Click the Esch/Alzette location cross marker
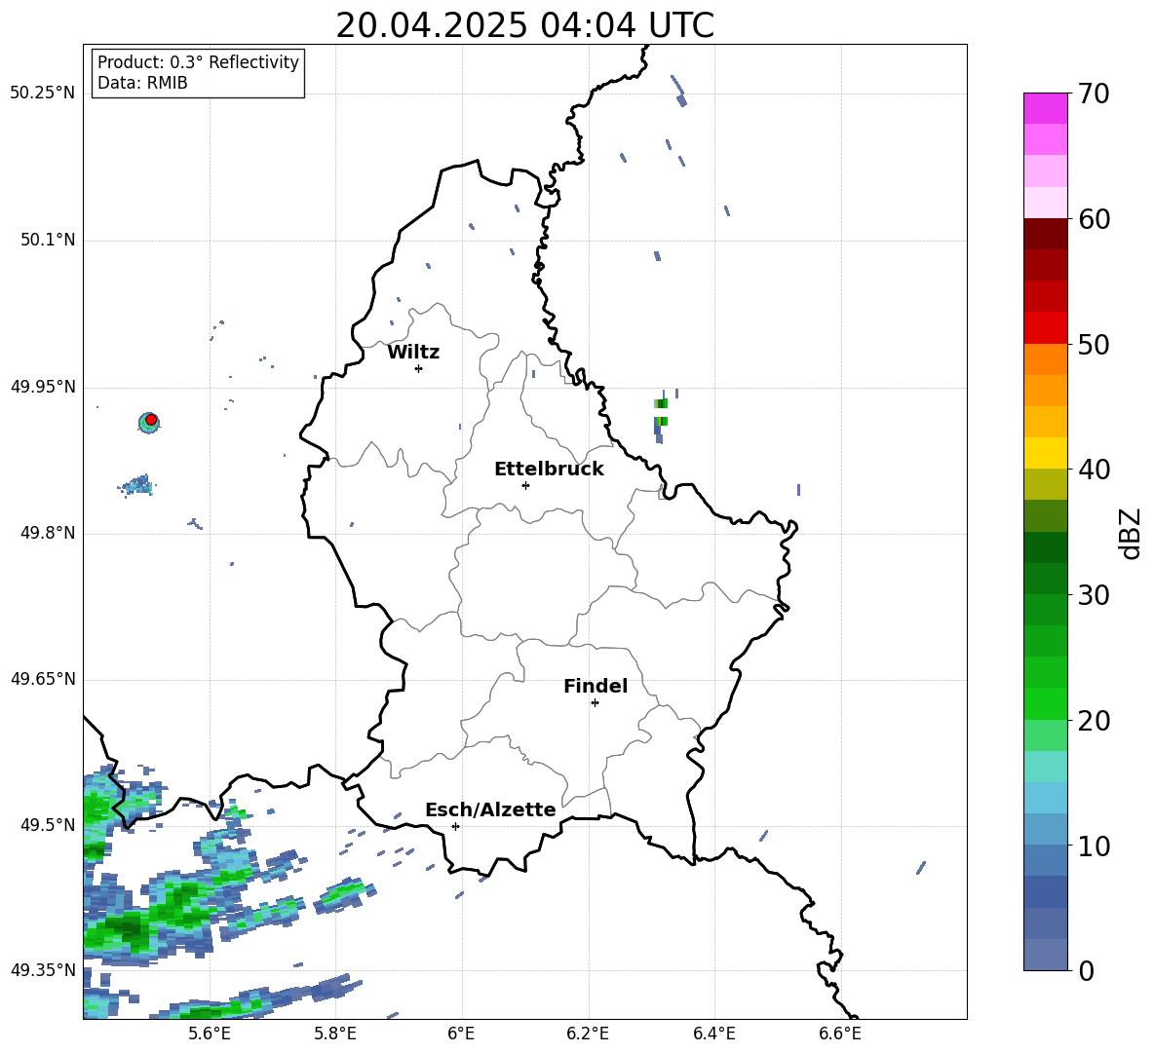1154x1053 pixels. pyautogui.click(x=455, y=826)
